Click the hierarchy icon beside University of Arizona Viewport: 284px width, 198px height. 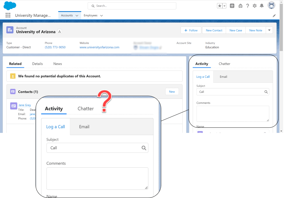59,32
